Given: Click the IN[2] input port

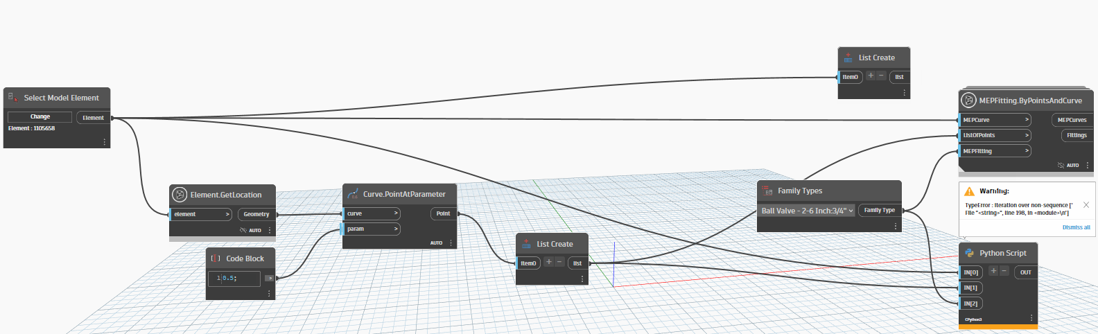Looking at the screenshot, I should (x=970, y=304).
